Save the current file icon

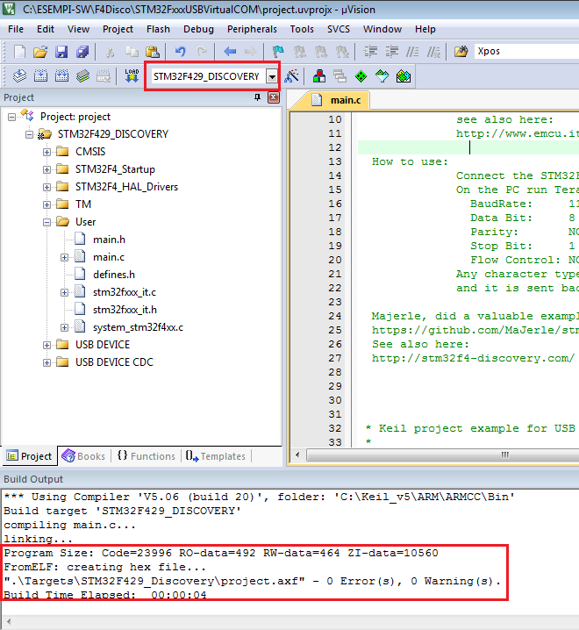[61, 52]
